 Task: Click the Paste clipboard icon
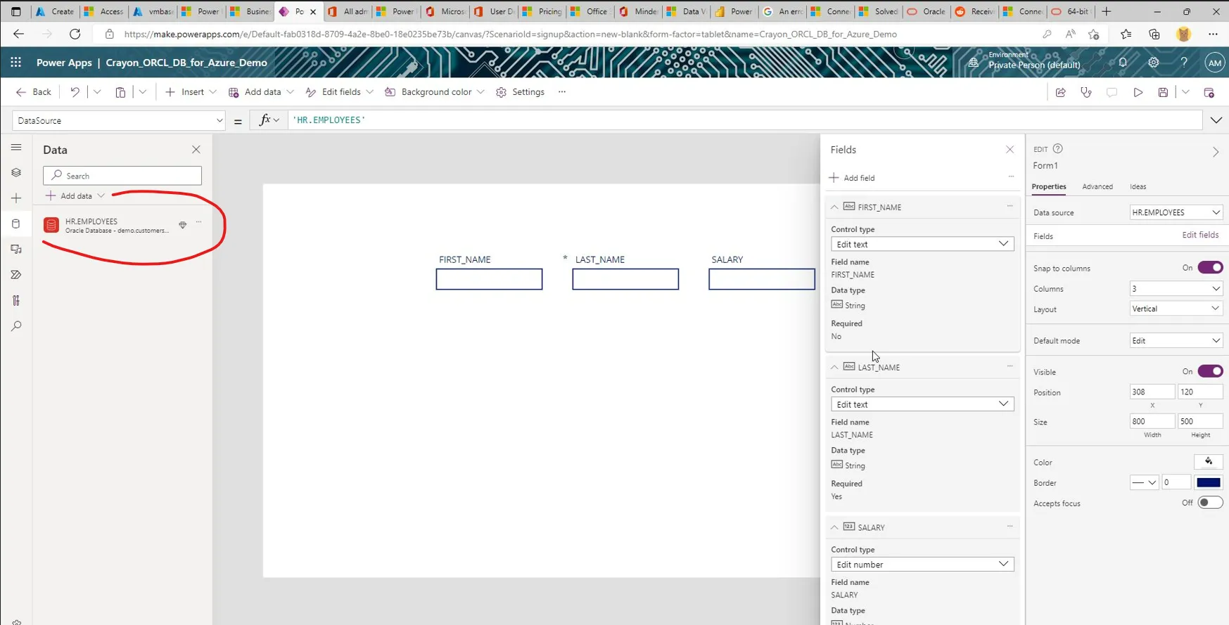pyautogui.click(x=120, y=92)
